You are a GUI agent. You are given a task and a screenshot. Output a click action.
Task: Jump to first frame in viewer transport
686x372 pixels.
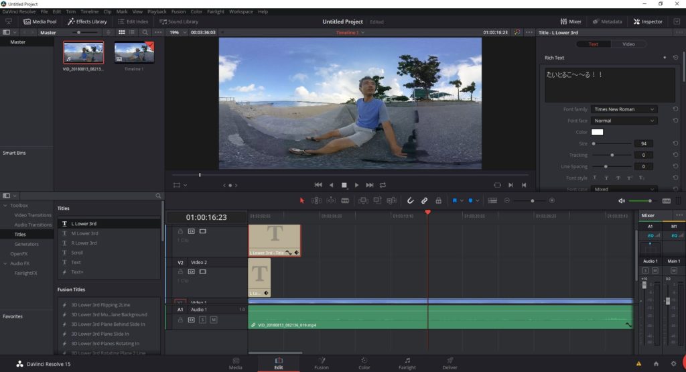[318, 185]
